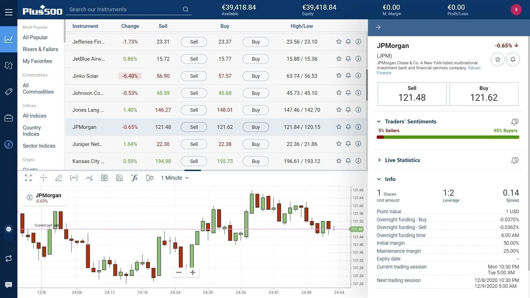
Task: Open Sector Indices category
Action: pyautogui.click(x=39, y=146)
